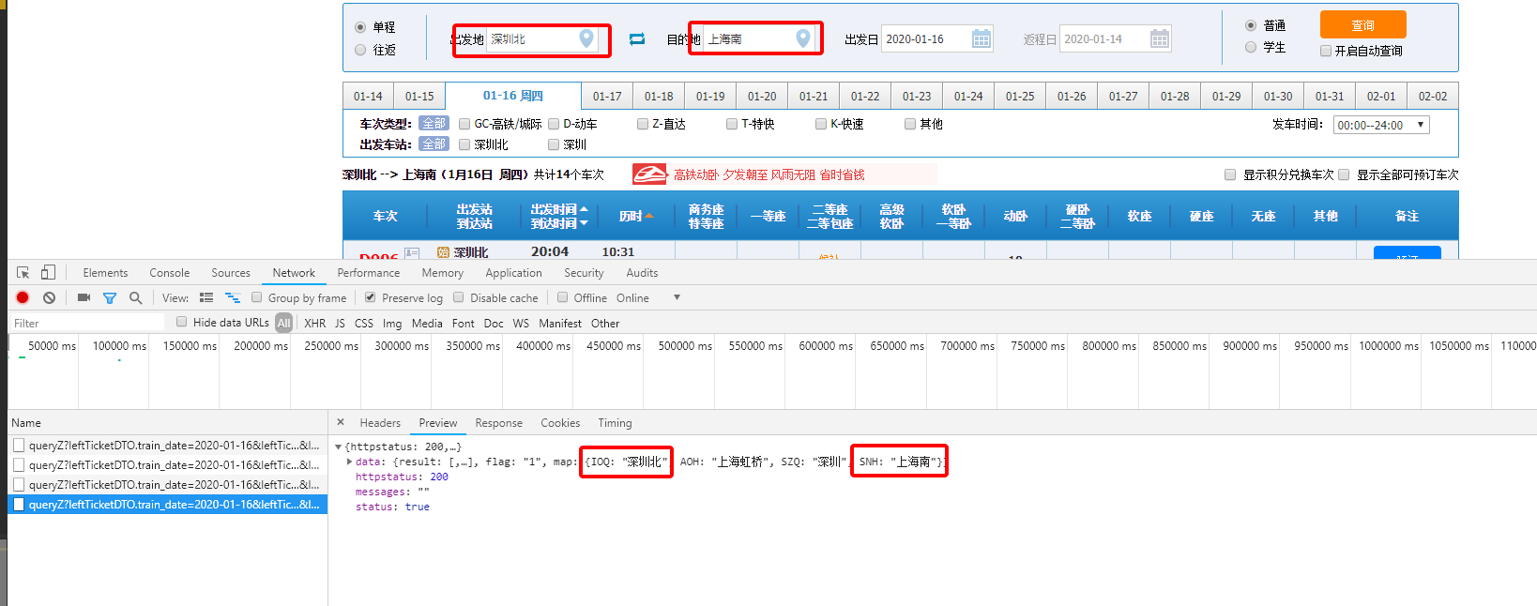Close the request details pane
This screenshot has width=1537, height=606.
click(341, 422)
